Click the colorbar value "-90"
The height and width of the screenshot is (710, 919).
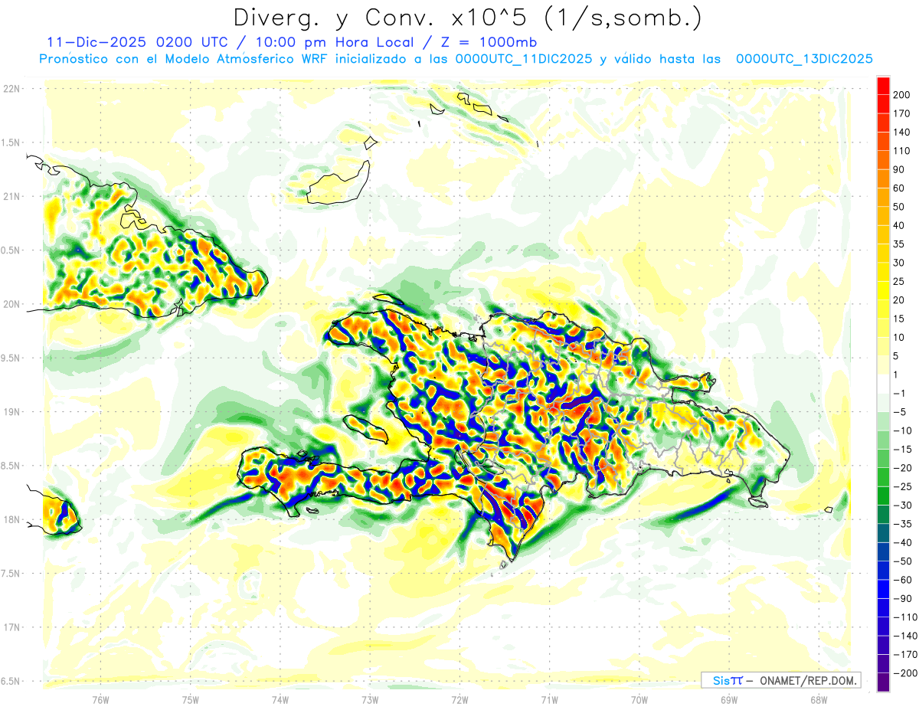(x=901, y=599)
